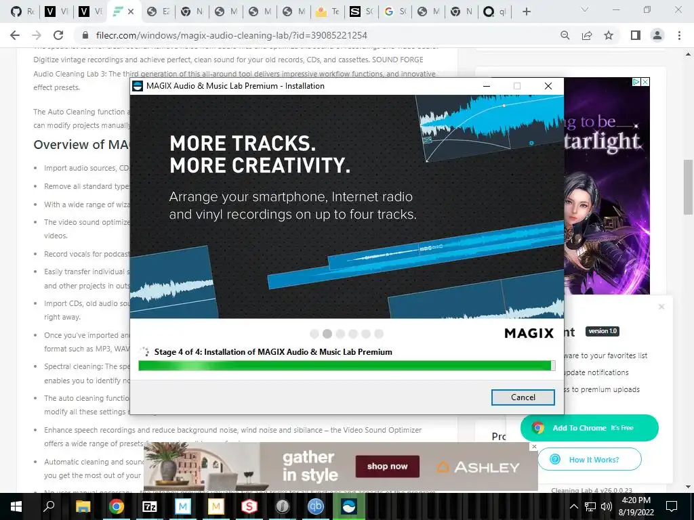The height and width of the screenshot is (520, 694).
Task: Close the active Filecr tab
Action: [x=131, y=12]
